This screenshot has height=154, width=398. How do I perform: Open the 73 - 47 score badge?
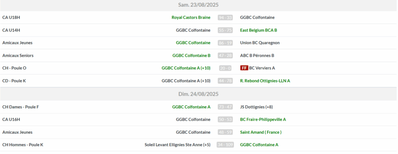[x=225, y=107]
